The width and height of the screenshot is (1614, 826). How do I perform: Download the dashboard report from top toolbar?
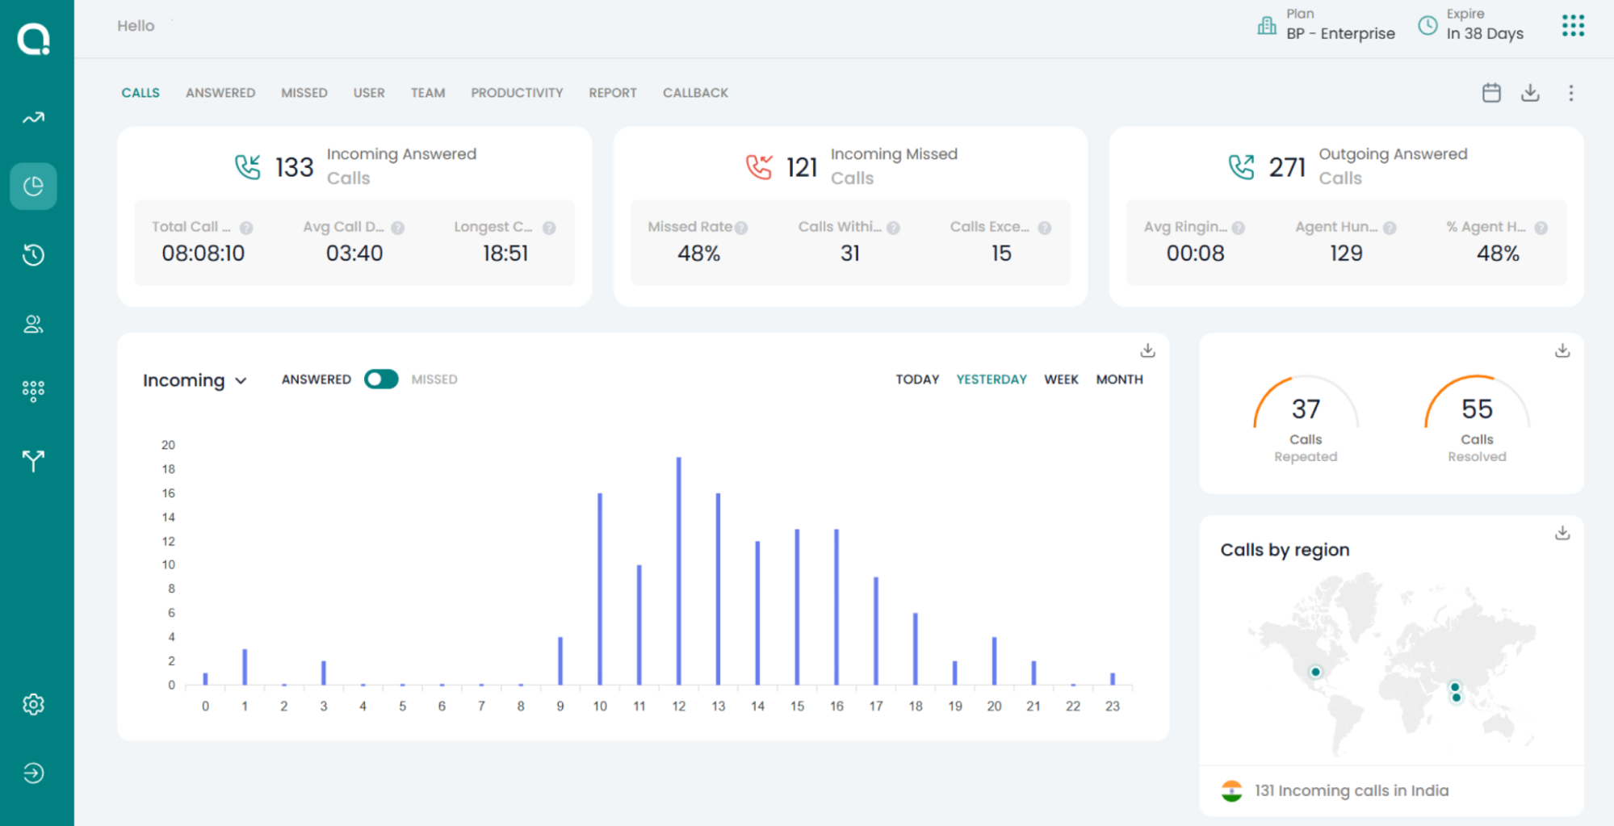click(x=1530, y=93)
